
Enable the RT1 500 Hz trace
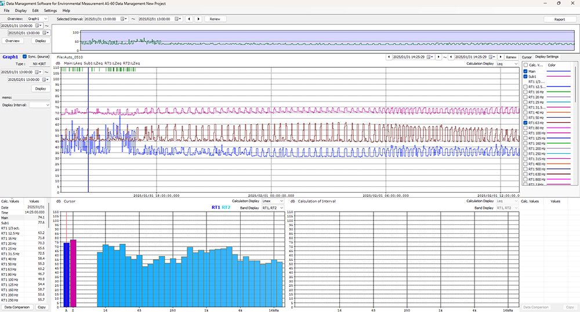(525, 169)
